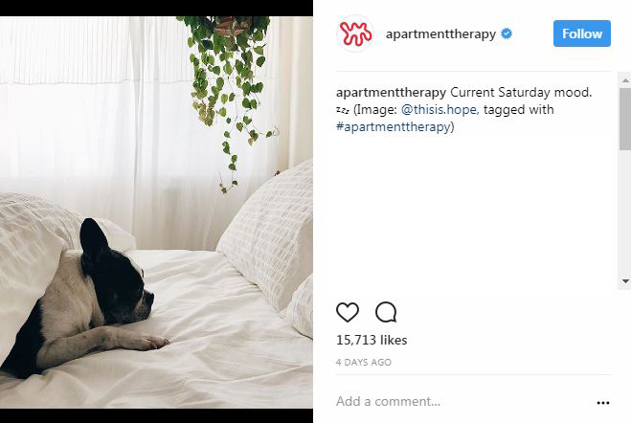Screen dimensions: 631x423
Task: Click the empty scrollbar track below thumb
Action: [625, 213]
